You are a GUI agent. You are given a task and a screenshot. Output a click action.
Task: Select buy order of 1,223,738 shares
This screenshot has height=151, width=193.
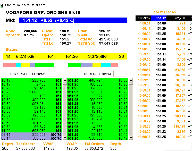coord(31,80)
